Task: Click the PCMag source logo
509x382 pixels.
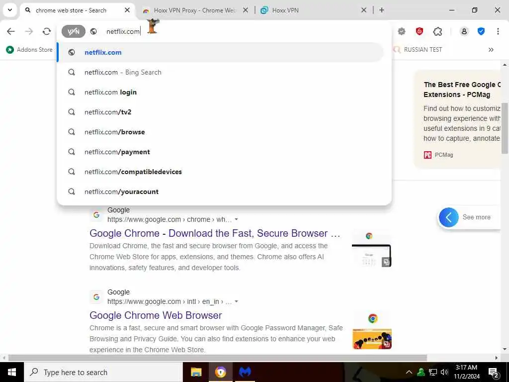Action: (427, 155)
